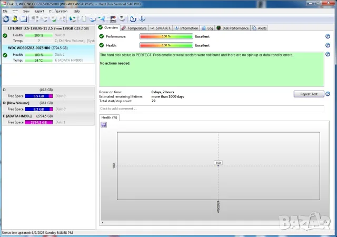Click the Performance 100 % gradient bar
This screenshot has width=337, height=237.
click(166, 36)
